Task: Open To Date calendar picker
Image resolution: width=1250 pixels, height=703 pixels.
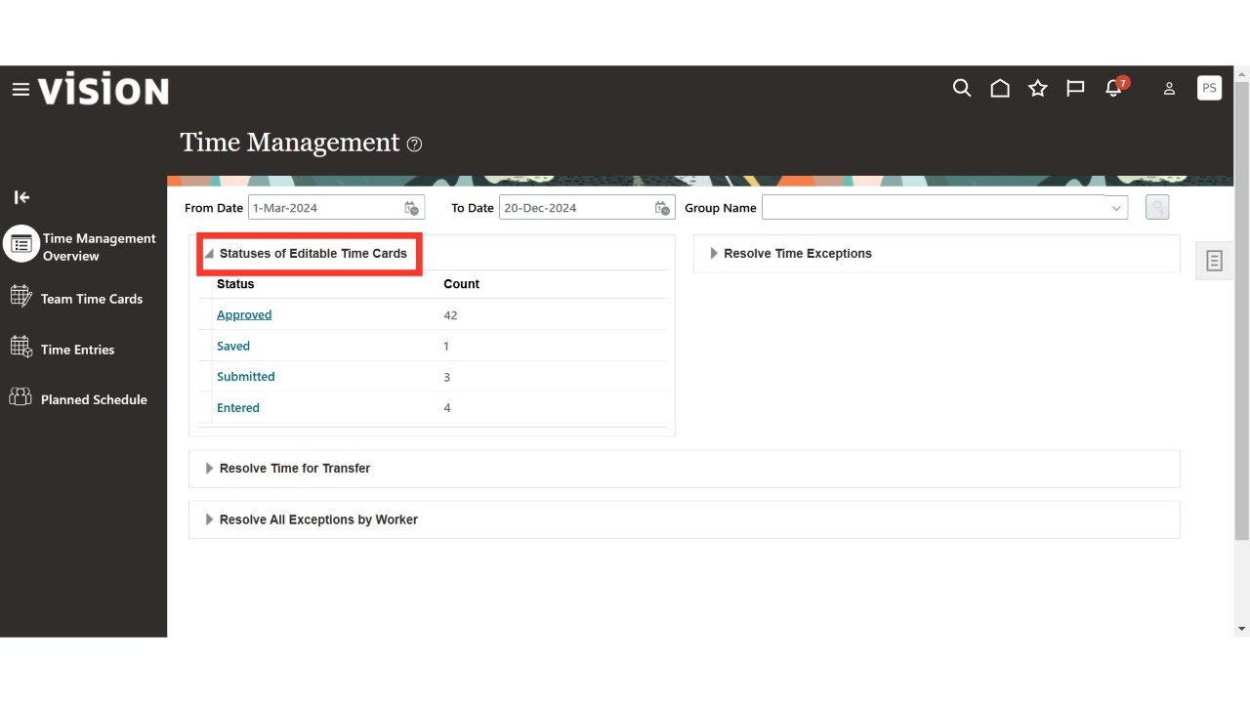Action: (662, 208)
